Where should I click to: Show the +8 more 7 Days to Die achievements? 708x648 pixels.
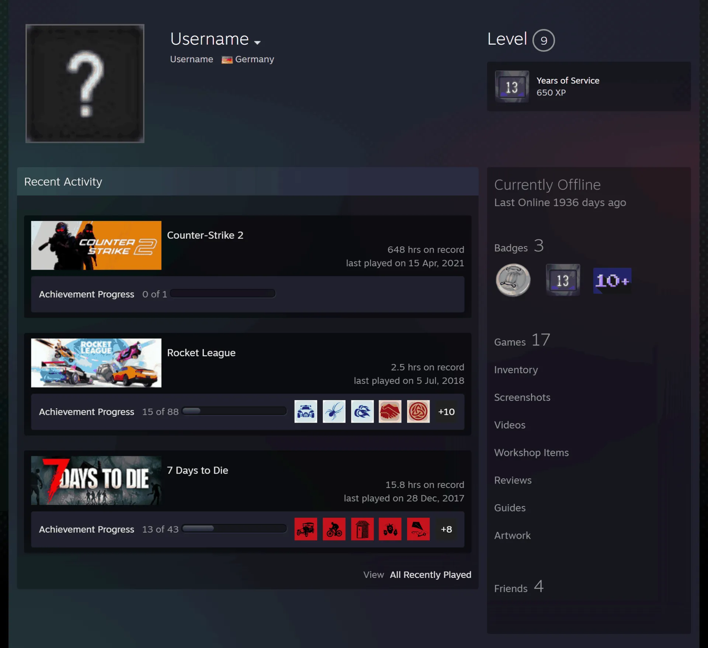click(446, 529)
